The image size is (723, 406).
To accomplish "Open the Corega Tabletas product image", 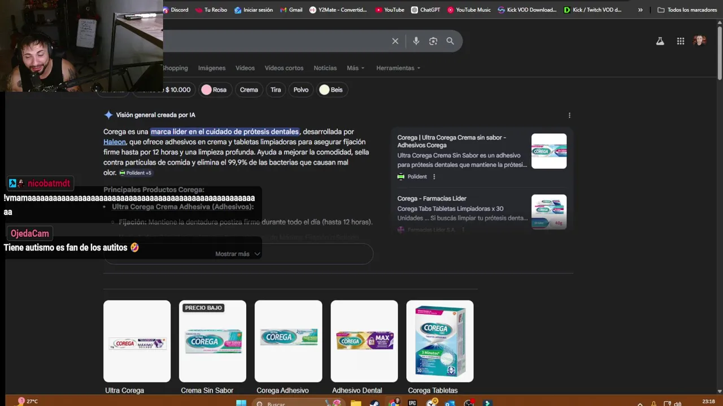I will [440, 341].
